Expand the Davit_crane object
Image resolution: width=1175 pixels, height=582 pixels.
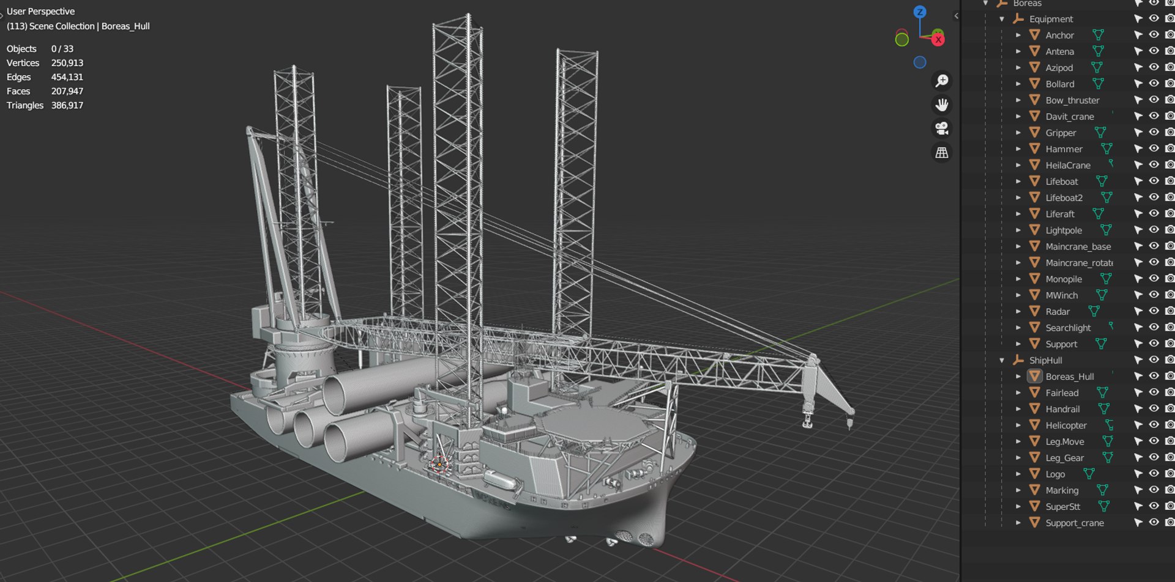(1018, 116)
